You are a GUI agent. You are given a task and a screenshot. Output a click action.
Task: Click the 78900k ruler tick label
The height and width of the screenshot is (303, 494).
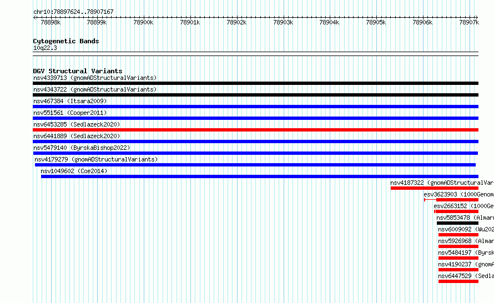pyautogui.click(x=143, y=22)
